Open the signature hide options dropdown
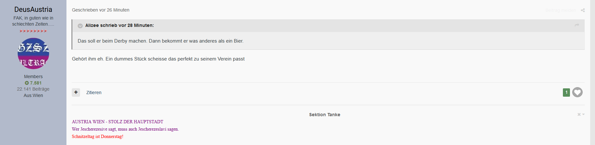595x145 pixels. (x=583, y=114)
